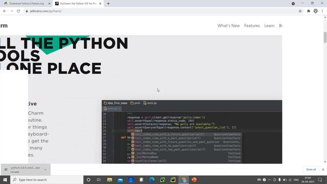
Task: Open the PyCharm taskbar icon
Action: [x=173, y=179]
